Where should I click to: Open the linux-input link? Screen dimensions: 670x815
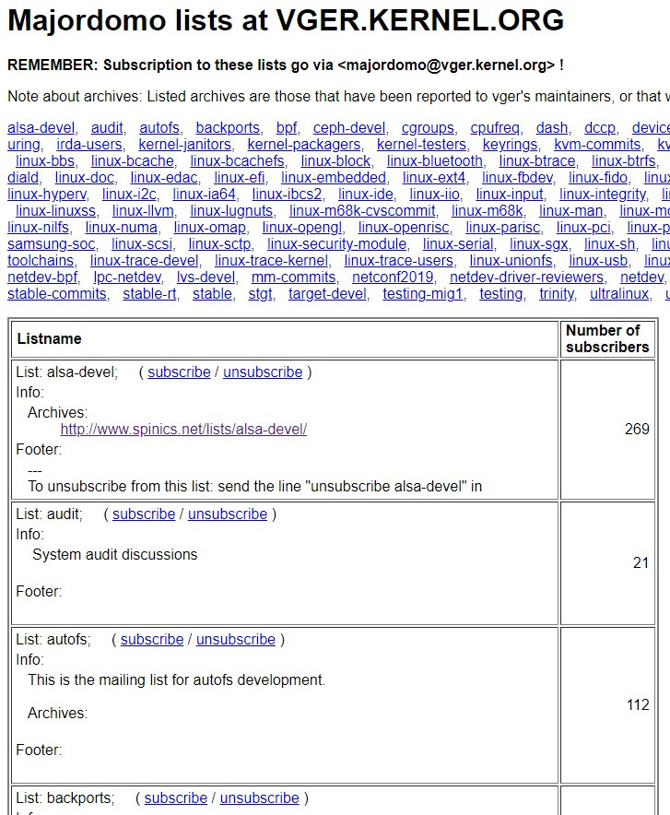[x=510, y=195]
